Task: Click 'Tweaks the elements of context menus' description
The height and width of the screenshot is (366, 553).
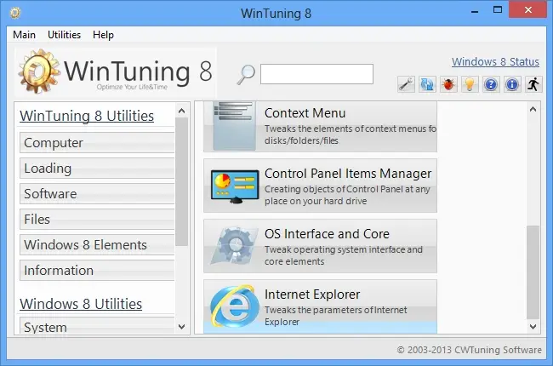Action: point(351,134)
